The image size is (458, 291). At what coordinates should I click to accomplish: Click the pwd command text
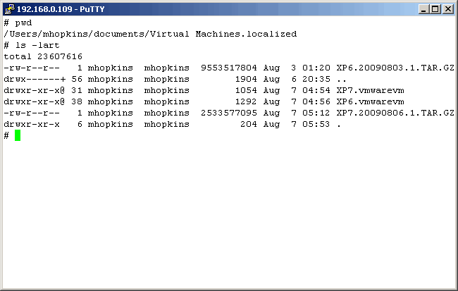click(23, 23)
